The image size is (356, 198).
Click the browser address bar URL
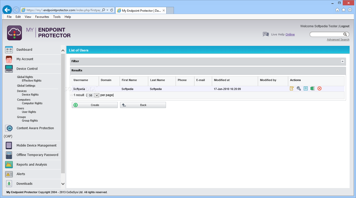point(63,10)
